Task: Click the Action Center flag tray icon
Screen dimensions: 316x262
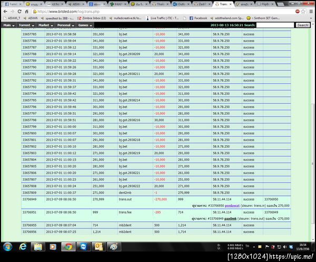Action: [267, 247]
